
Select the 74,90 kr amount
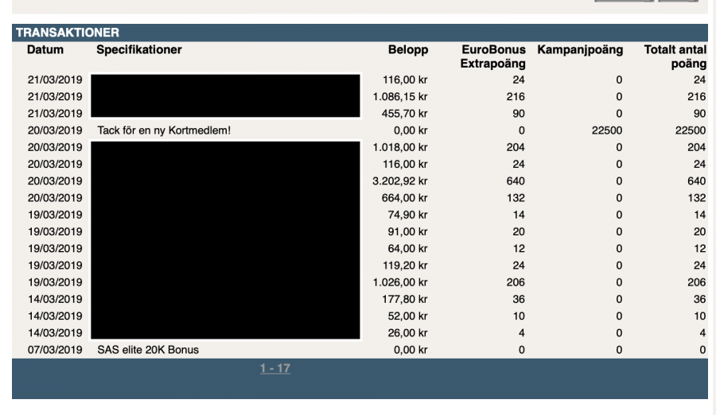click(x=409, y=215)
